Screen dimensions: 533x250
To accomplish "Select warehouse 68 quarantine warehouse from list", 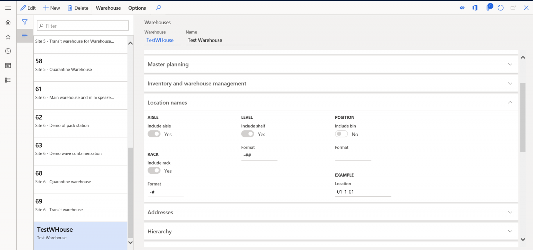I will pos(80,177).
